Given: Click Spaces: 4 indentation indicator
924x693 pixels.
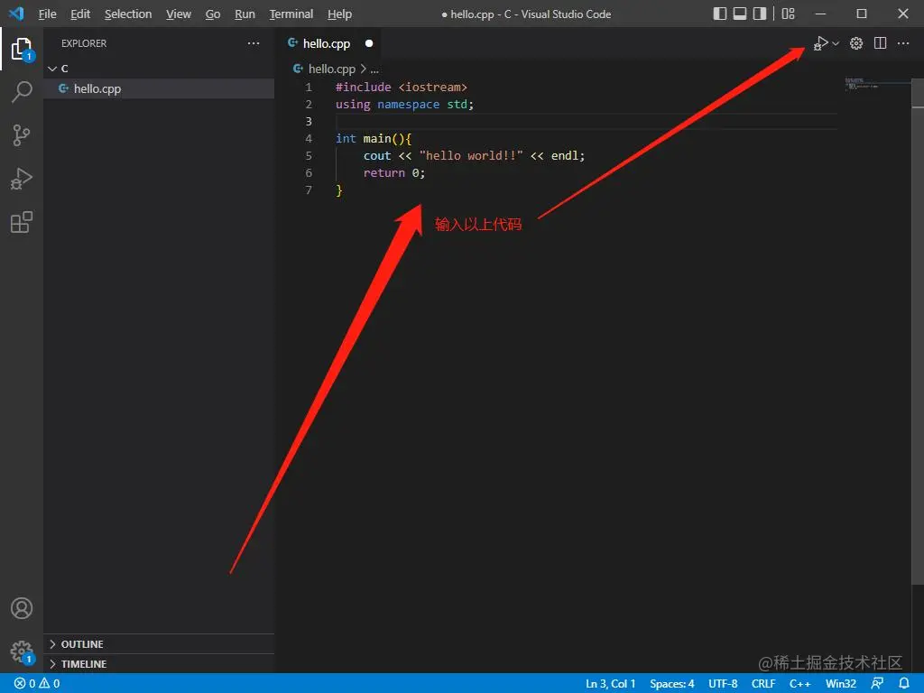Looking at the screenshot, I should point(671,683).
